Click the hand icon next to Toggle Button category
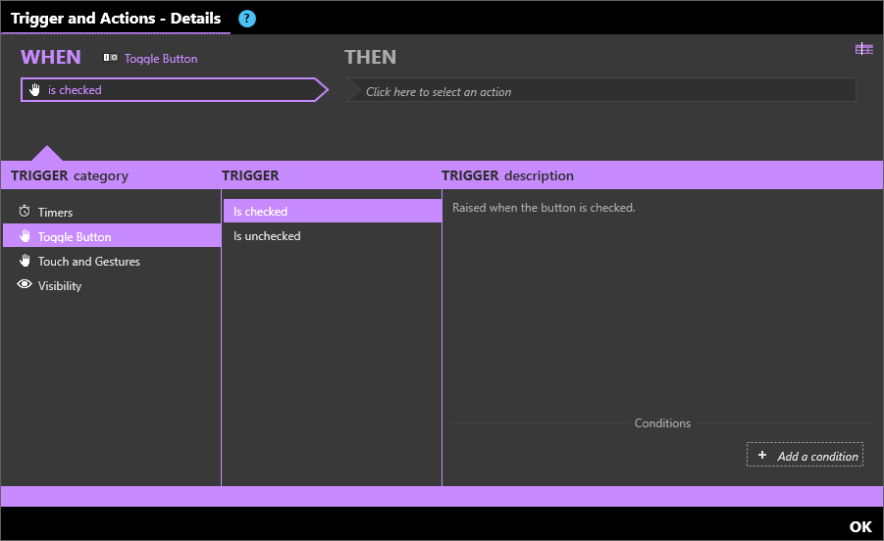The height and width of the screenshot is (541, 884). point(25,236)
